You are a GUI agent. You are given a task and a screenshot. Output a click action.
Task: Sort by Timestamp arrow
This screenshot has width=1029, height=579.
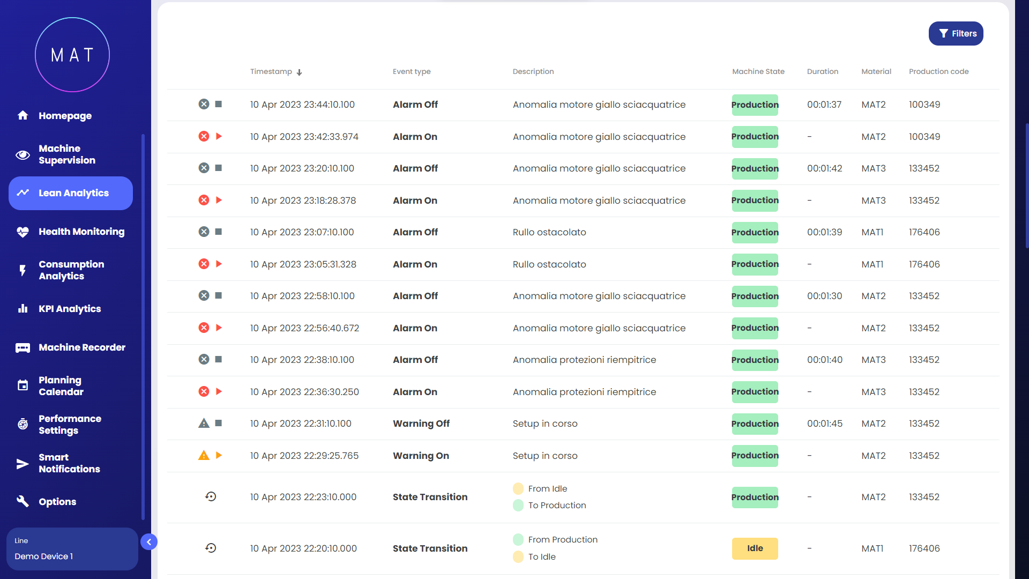tap(299, 72)
